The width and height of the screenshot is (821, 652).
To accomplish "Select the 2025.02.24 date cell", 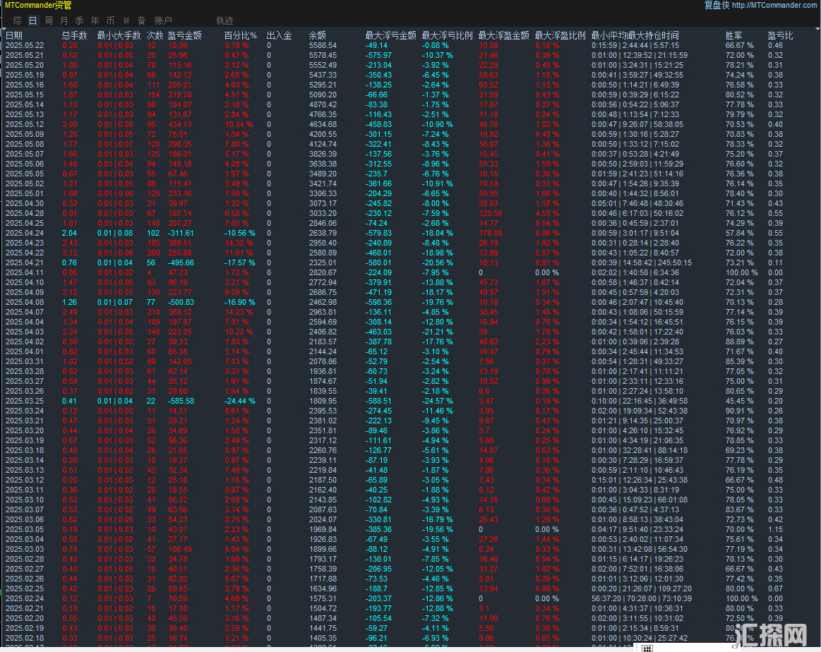I will click(x=25, y=598).
